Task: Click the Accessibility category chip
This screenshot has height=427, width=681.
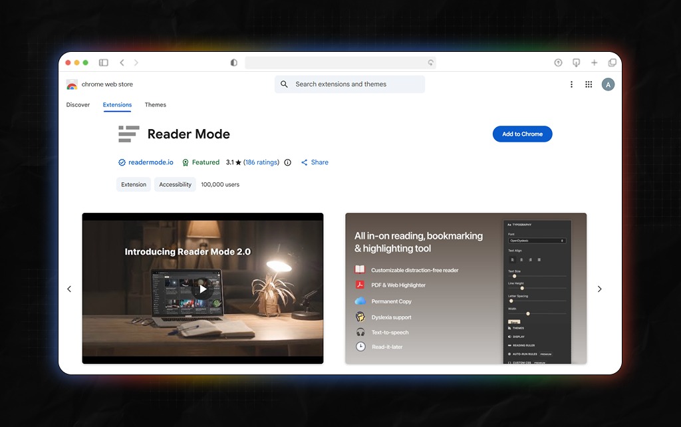Action: (x=175, y=184)
